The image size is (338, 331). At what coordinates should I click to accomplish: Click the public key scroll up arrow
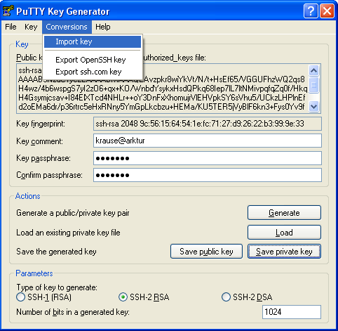[x=313, y=70]
